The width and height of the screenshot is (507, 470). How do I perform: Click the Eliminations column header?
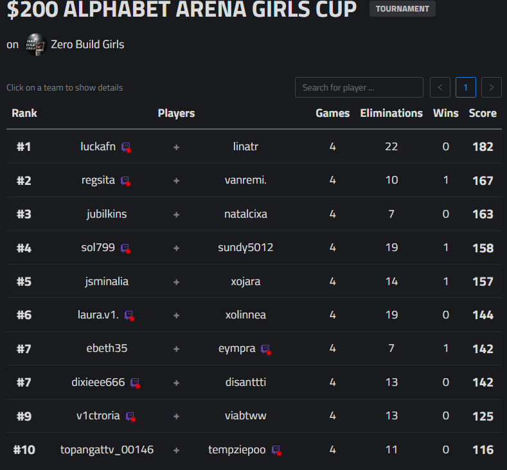point(391,113)
